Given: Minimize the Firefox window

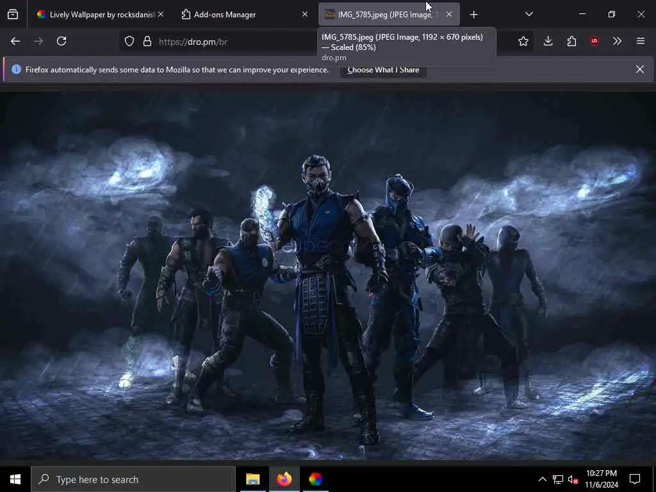Looking at the screenshot, I should click(582, 14).
